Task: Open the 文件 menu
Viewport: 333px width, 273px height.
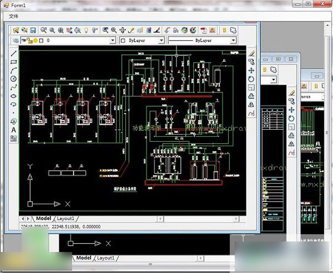Action: click(x=13, y=16)
